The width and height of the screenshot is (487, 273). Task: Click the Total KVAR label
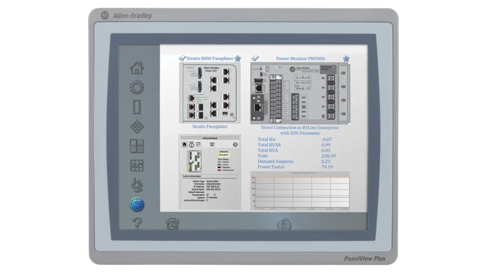click(x=269, y=145)
